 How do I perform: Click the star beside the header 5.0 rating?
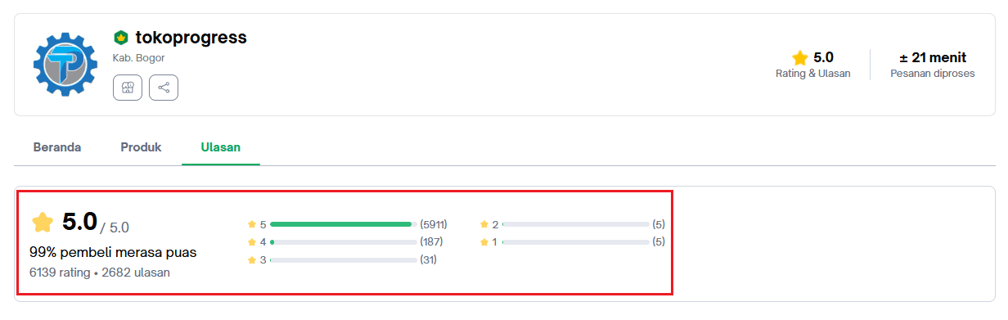point(799,57)
